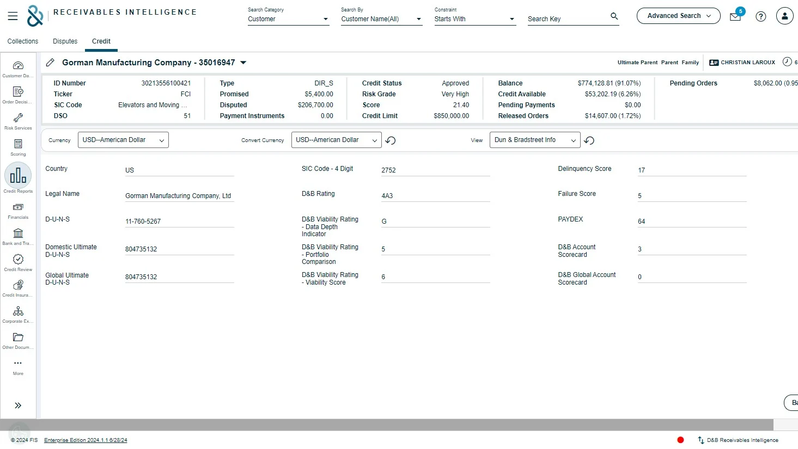Click the D&B Account Scorecard field
The width and height of the screenshot is (798, 449).
[692, 249]
